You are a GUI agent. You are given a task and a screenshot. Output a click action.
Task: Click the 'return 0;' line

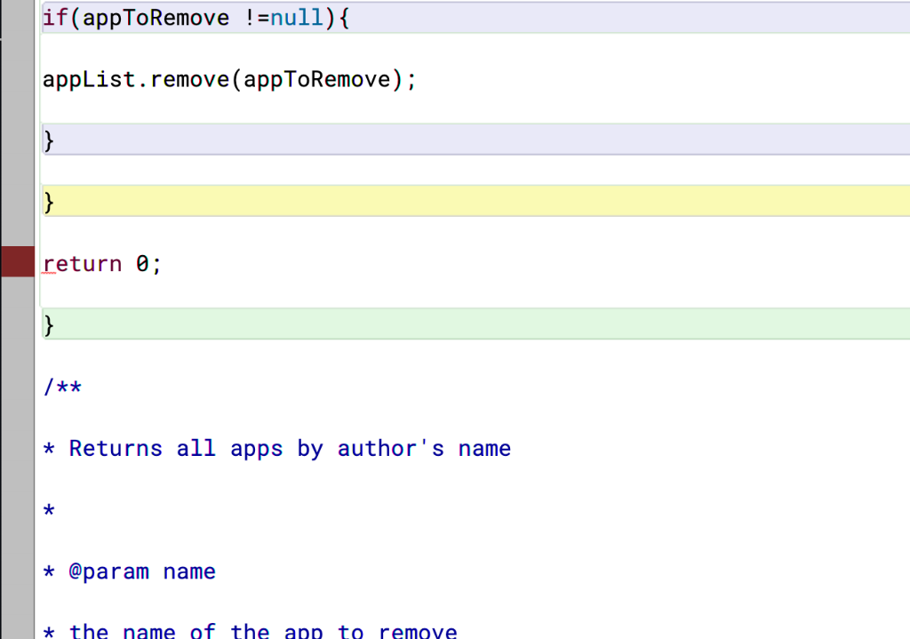point(102,264)
